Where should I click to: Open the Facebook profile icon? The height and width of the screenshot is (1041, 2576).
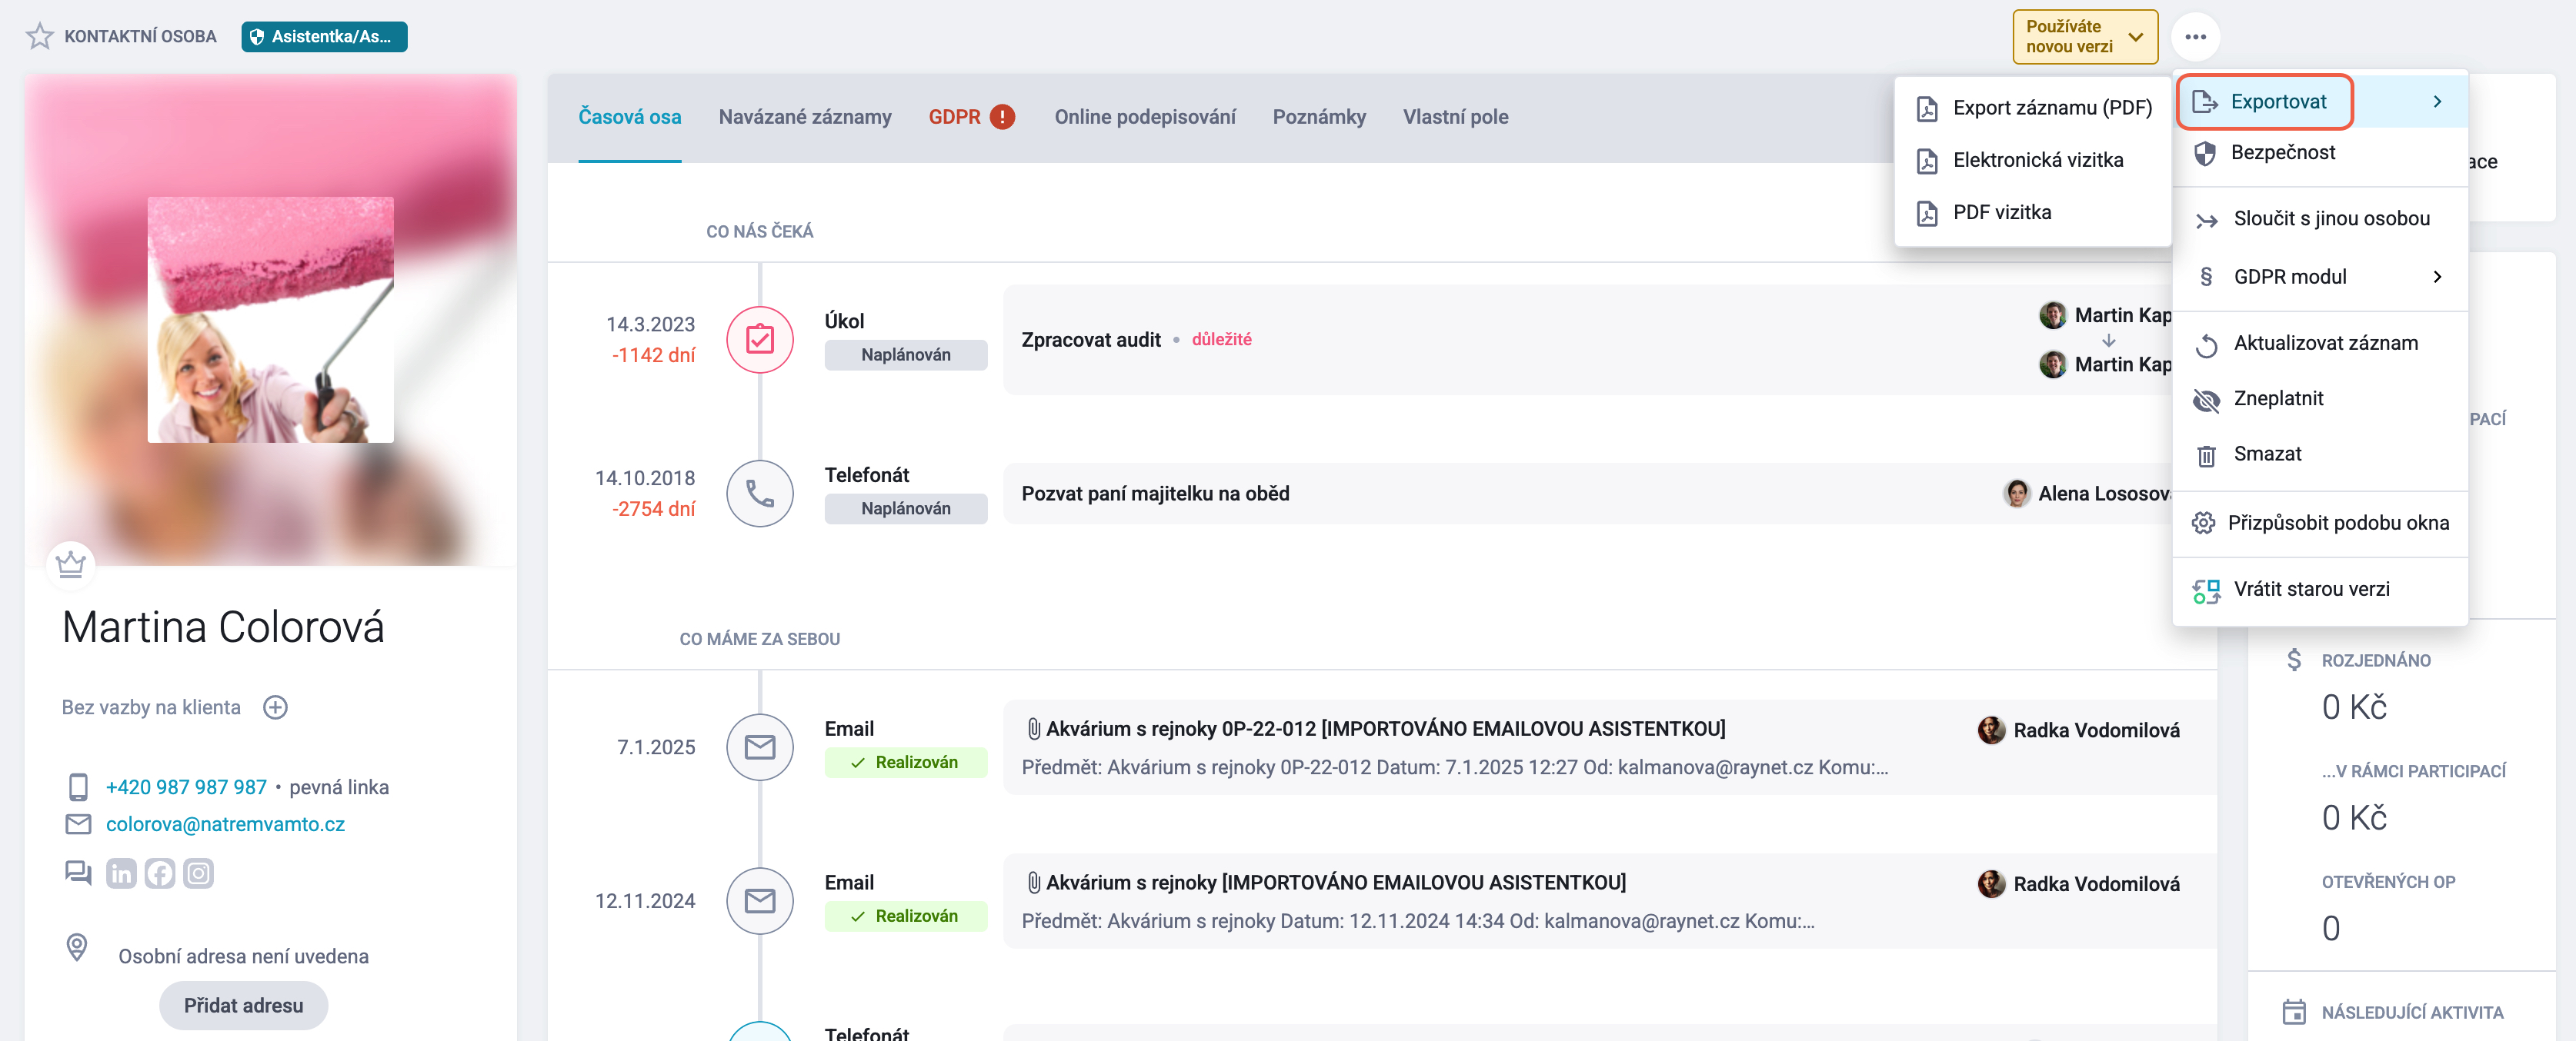point(160,874)
